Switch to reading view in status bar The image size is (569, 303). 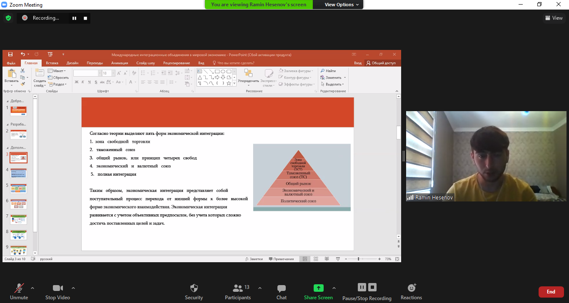pyautogui.click(x=327, y=259)
